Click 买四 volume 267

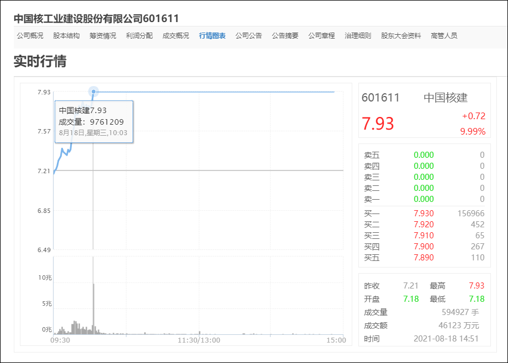pos(478,247)
